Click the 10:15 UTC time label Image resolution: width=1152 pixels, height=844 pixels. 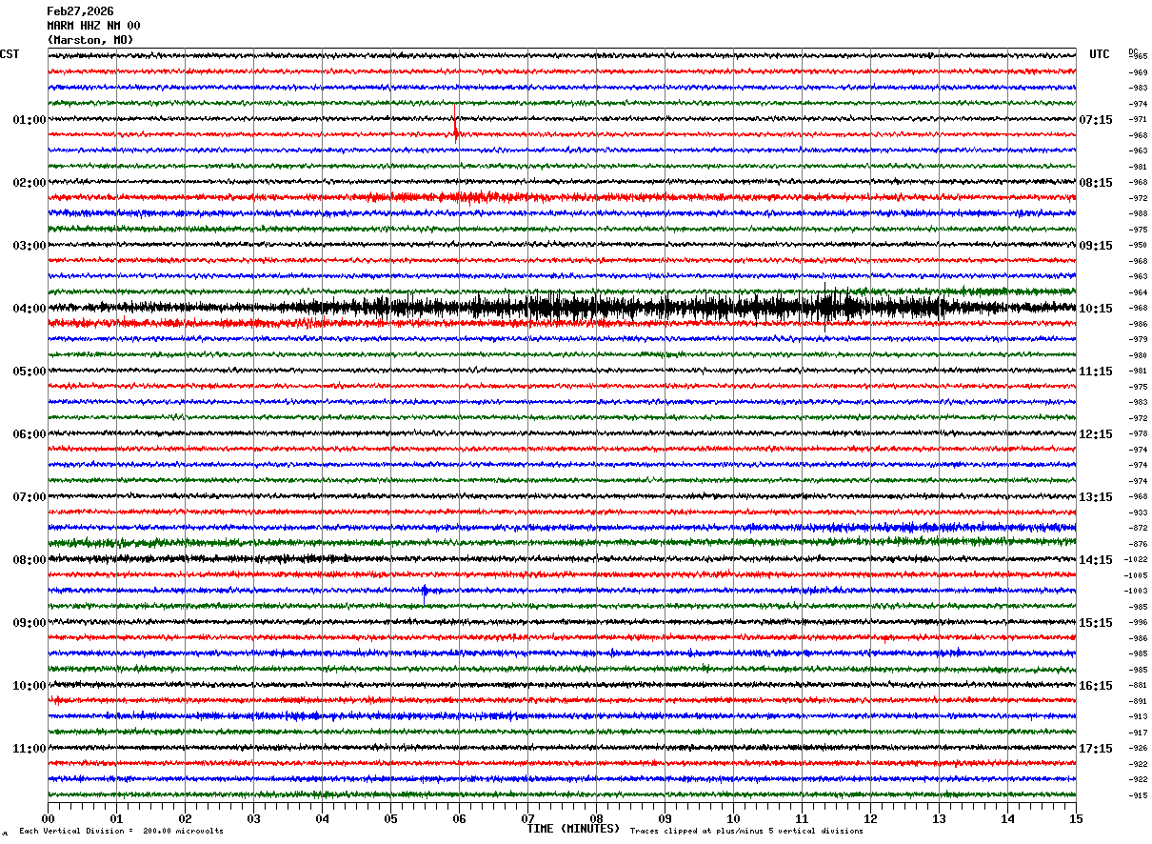[x=1095, y=308]
